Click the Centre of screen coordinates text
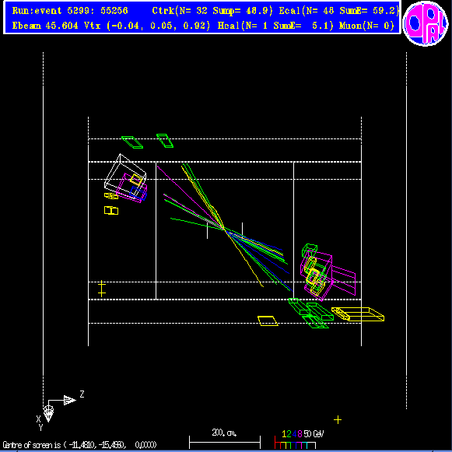 [x=79, y=445]
